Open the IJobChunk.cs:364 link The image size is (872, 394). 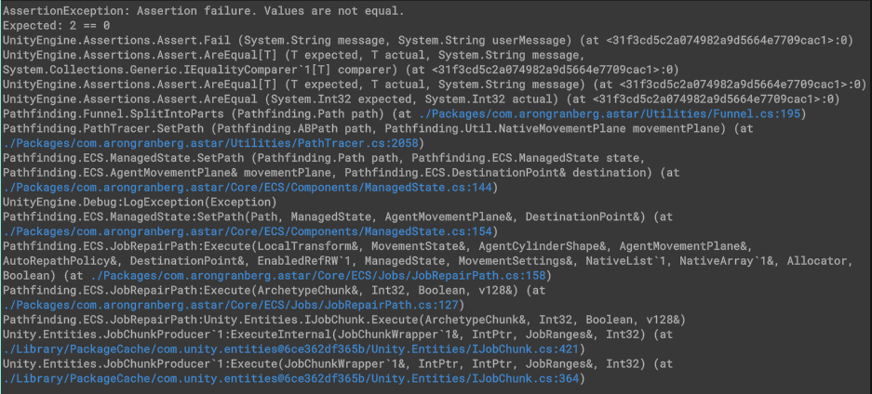tap(291, 379)
